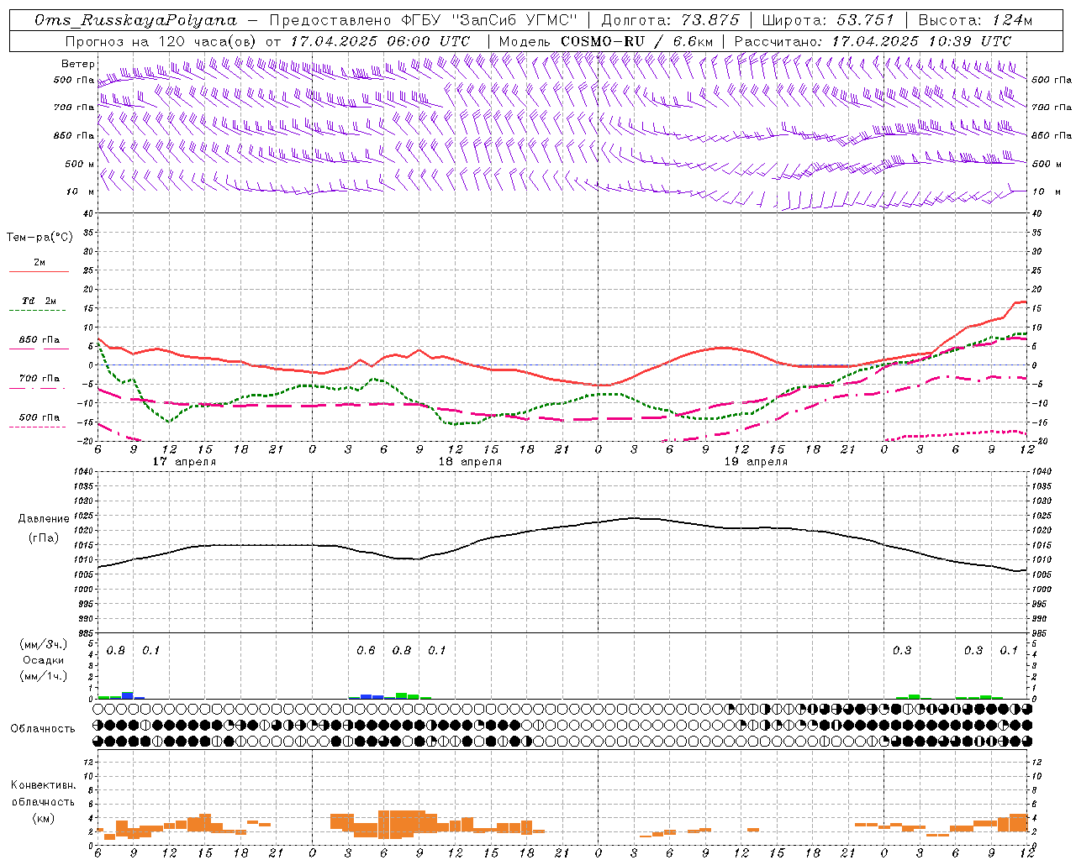Screen dimensions: 1076x860
Task: Click the 0.6 precipitation amount value
Action: click(x=366, y=650)
